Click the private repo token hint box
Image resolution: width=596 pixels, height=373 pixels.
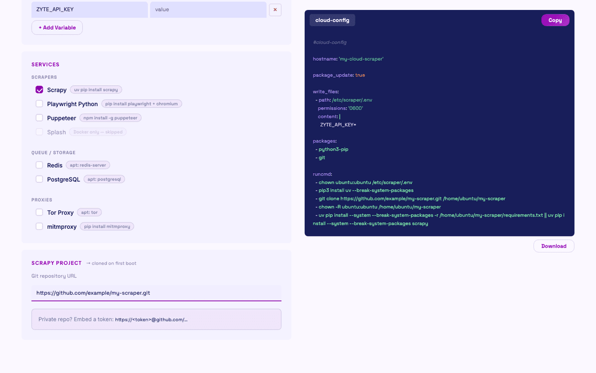(156, 319)
